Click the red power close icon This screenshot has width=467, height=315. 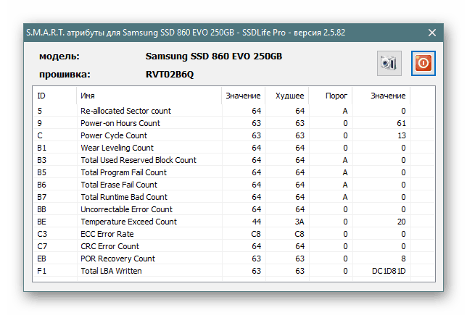point(423,63)
